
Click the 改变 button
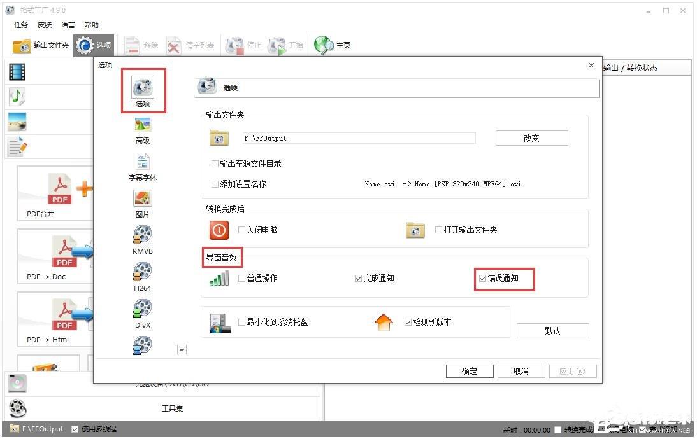(531, 138)
